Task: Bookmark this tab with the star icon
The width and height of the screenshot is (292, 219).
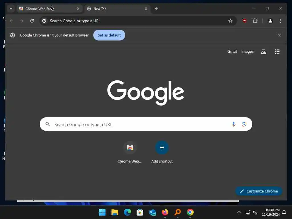Action: pos(230,21)
